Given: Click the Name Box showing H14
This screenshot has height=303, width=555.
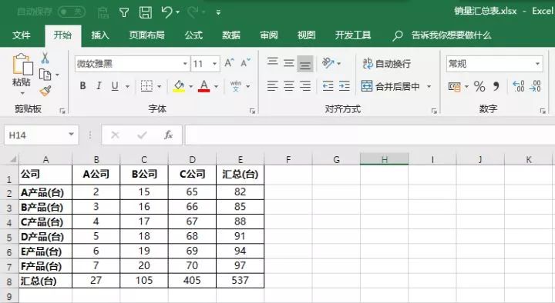Looking at the screenshot, I should [41, 135].
